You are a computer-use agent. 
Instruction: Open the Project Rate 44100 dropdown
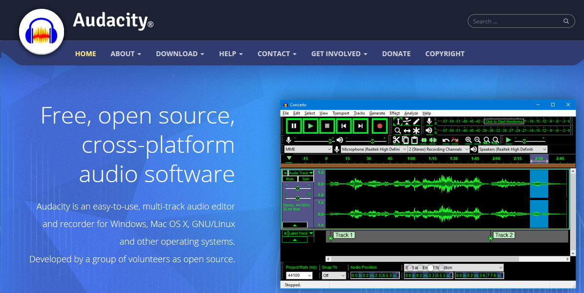pyautogui.click(x=299, y=275)
